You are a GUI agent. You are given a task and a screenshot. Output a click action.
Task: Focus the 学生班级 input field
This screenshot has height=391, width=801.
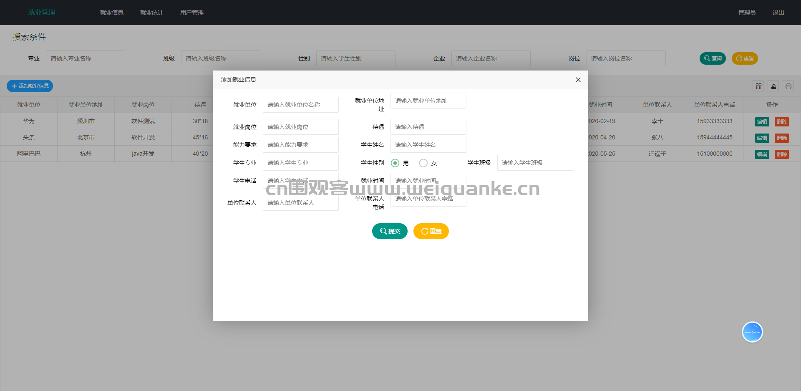pyautogui.click(x=535, y=163)
